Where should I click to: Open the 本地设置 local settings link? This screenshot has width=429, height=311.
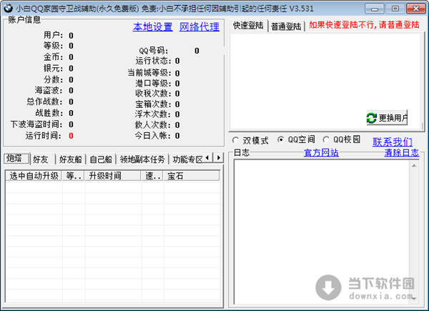click(x=152, y=27)
